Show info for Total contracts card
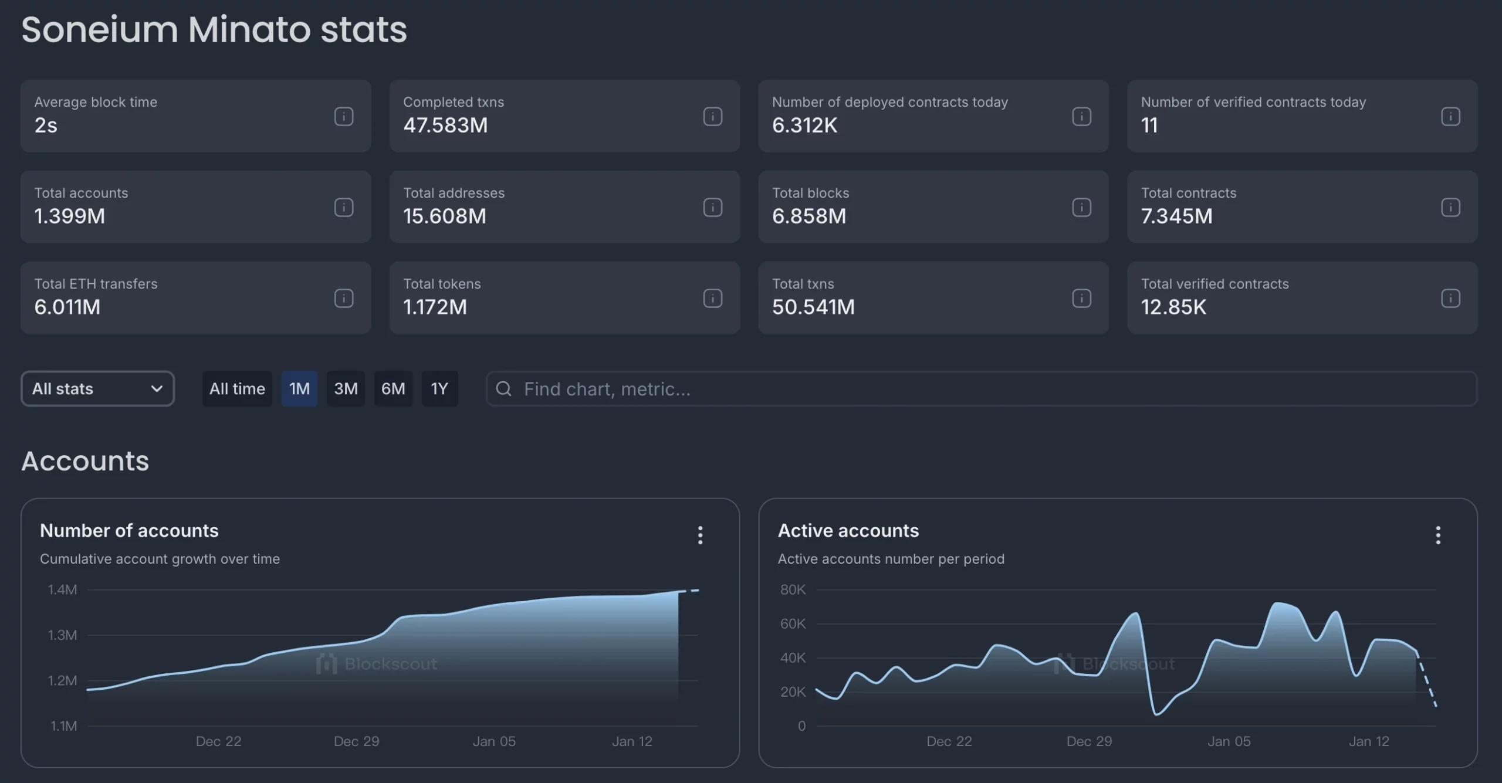 coord(1450,207)
